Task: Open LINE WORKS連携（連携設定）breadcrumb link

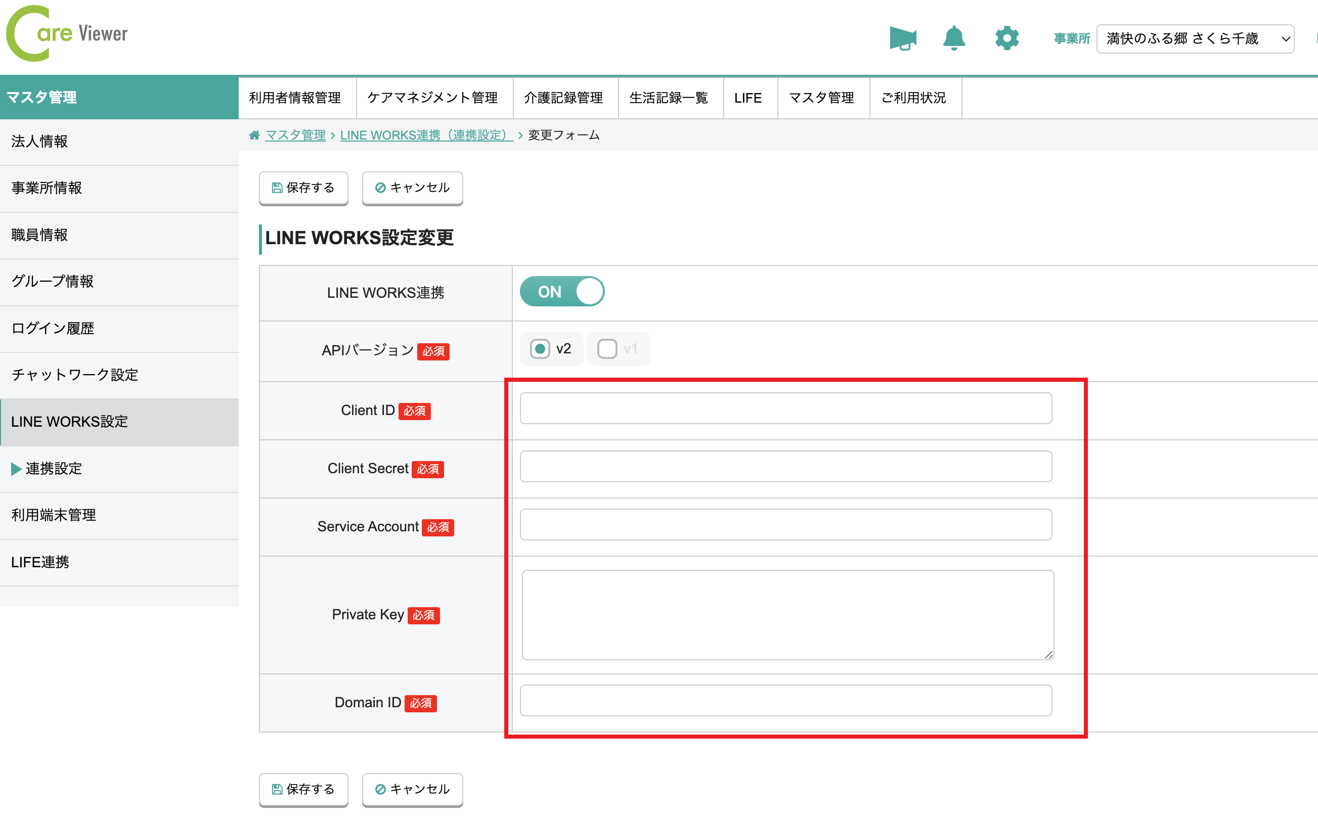Action: point(426,135)
